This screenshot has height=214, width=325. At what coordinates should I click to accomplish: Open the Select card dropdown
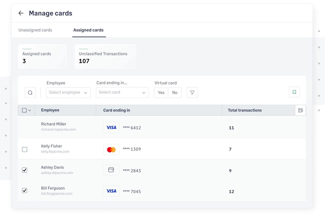click(x=122, y=92)
